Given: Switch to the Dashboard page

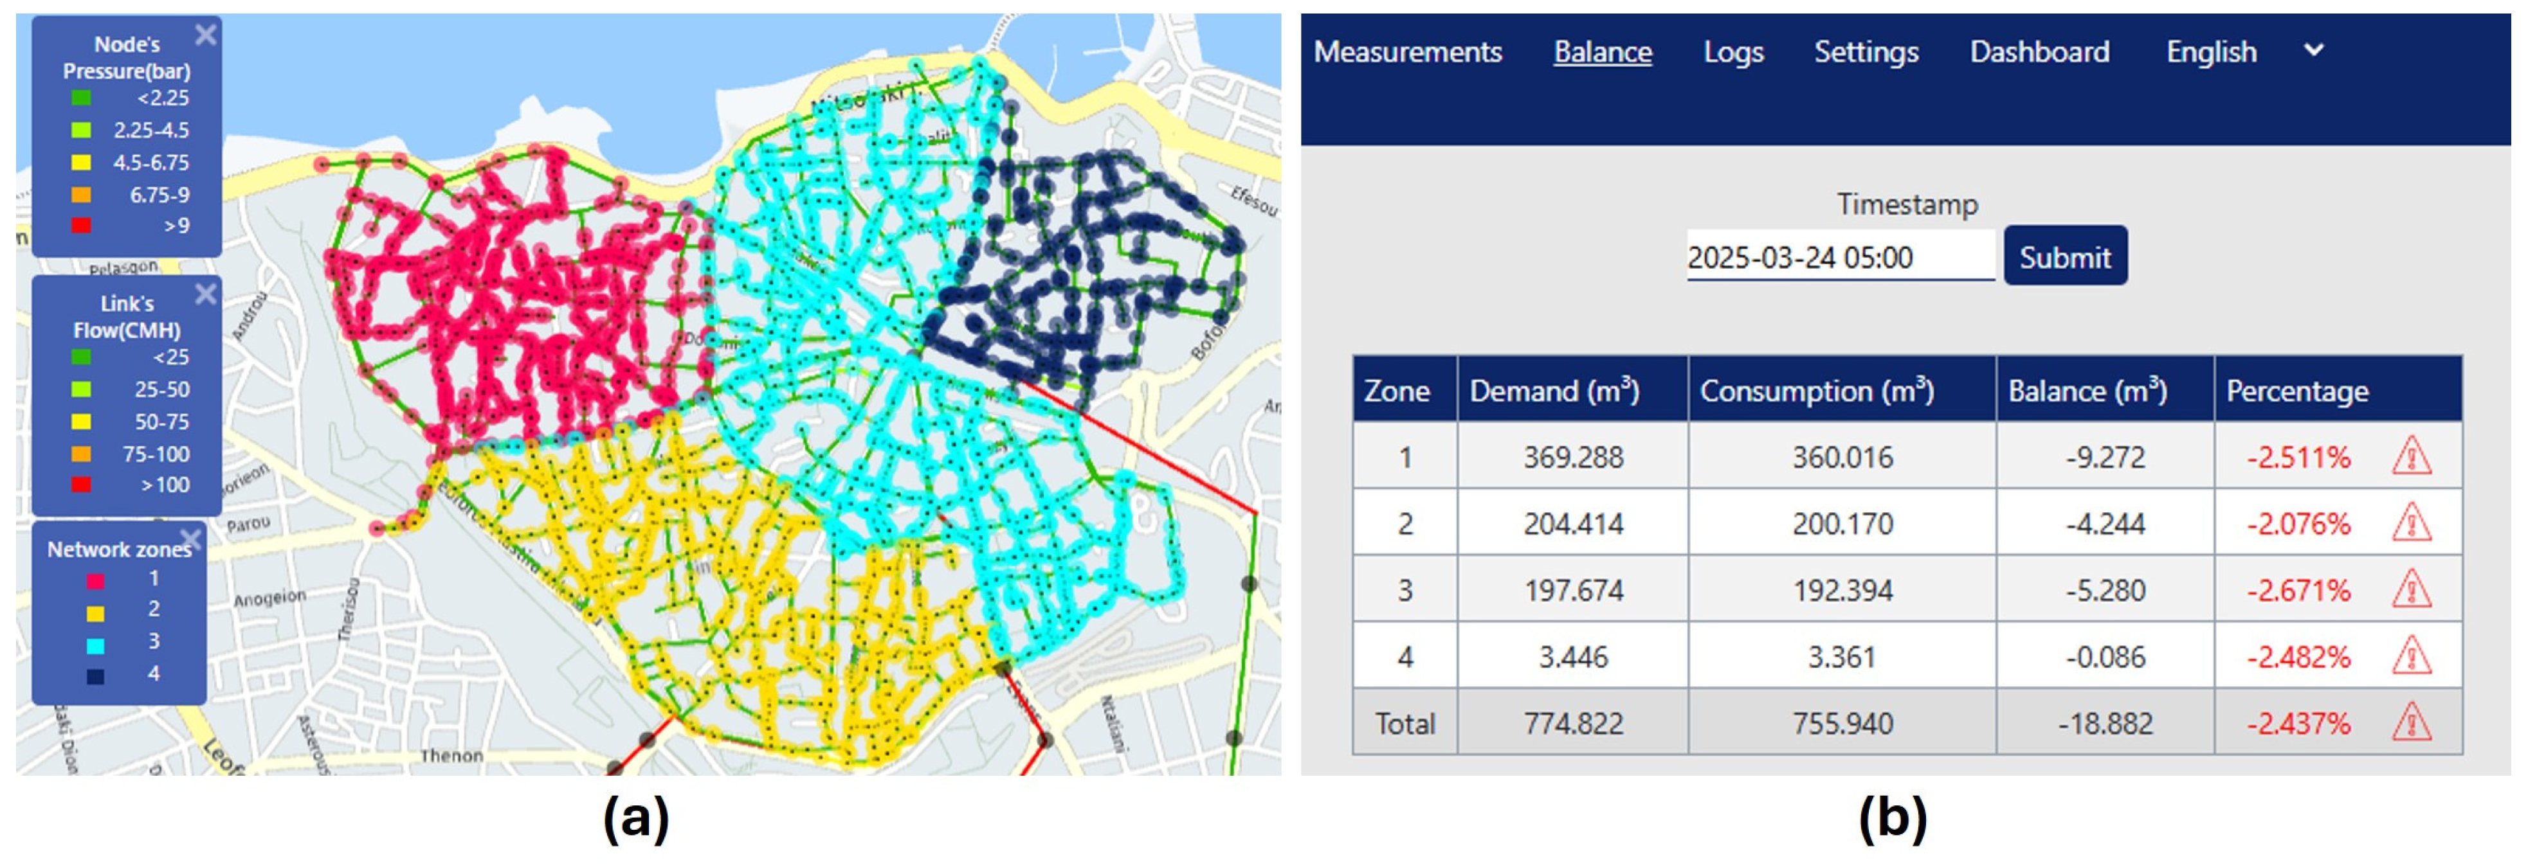Looking at the screenshot, I should [2040, 51].
